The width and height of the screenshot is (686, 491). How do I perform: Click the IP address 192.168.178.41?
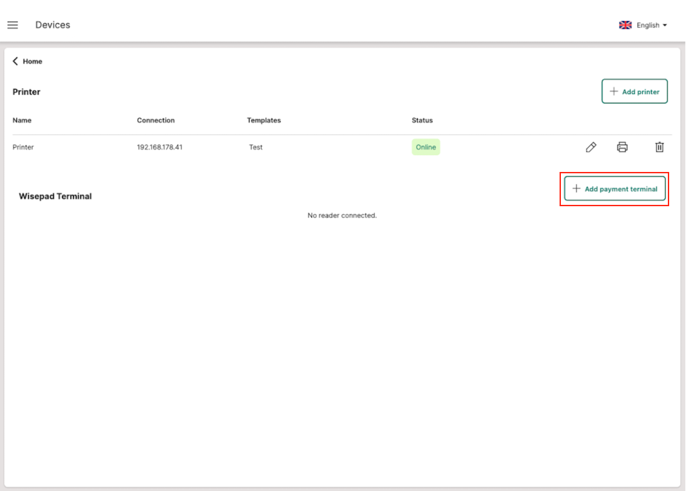point(159,147)
